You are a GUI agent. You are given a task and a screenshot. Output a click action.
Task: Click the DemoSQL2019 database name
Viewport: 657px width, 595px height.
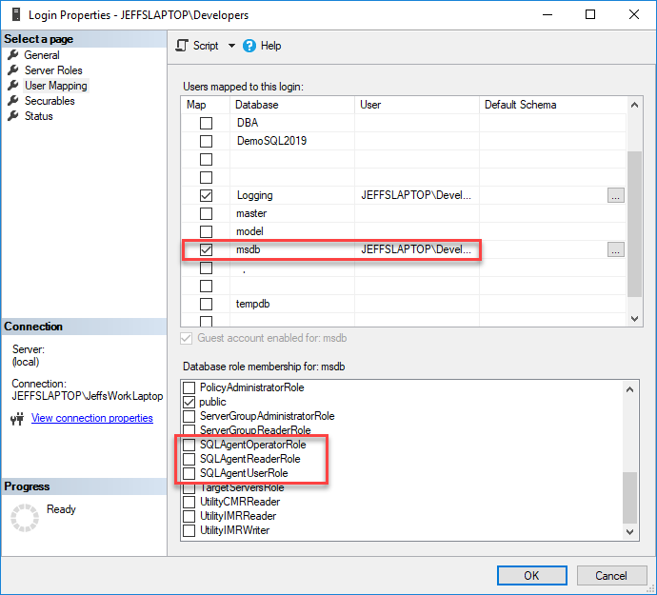pos(272,141)
